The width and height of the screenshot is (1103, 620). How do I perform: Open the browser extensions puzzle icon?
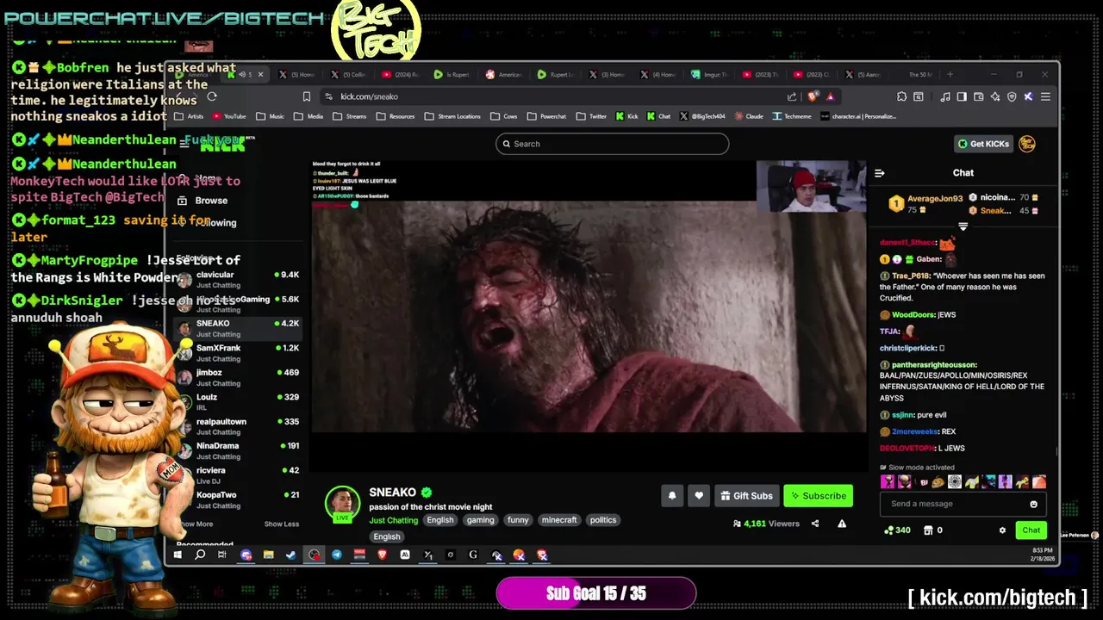point(901,96)
